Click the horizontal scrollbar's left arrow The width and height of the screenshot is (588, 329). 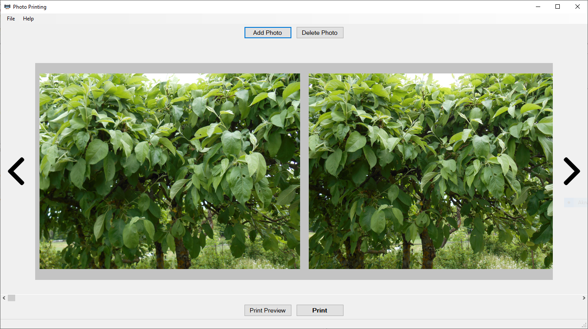click(4, 298)
